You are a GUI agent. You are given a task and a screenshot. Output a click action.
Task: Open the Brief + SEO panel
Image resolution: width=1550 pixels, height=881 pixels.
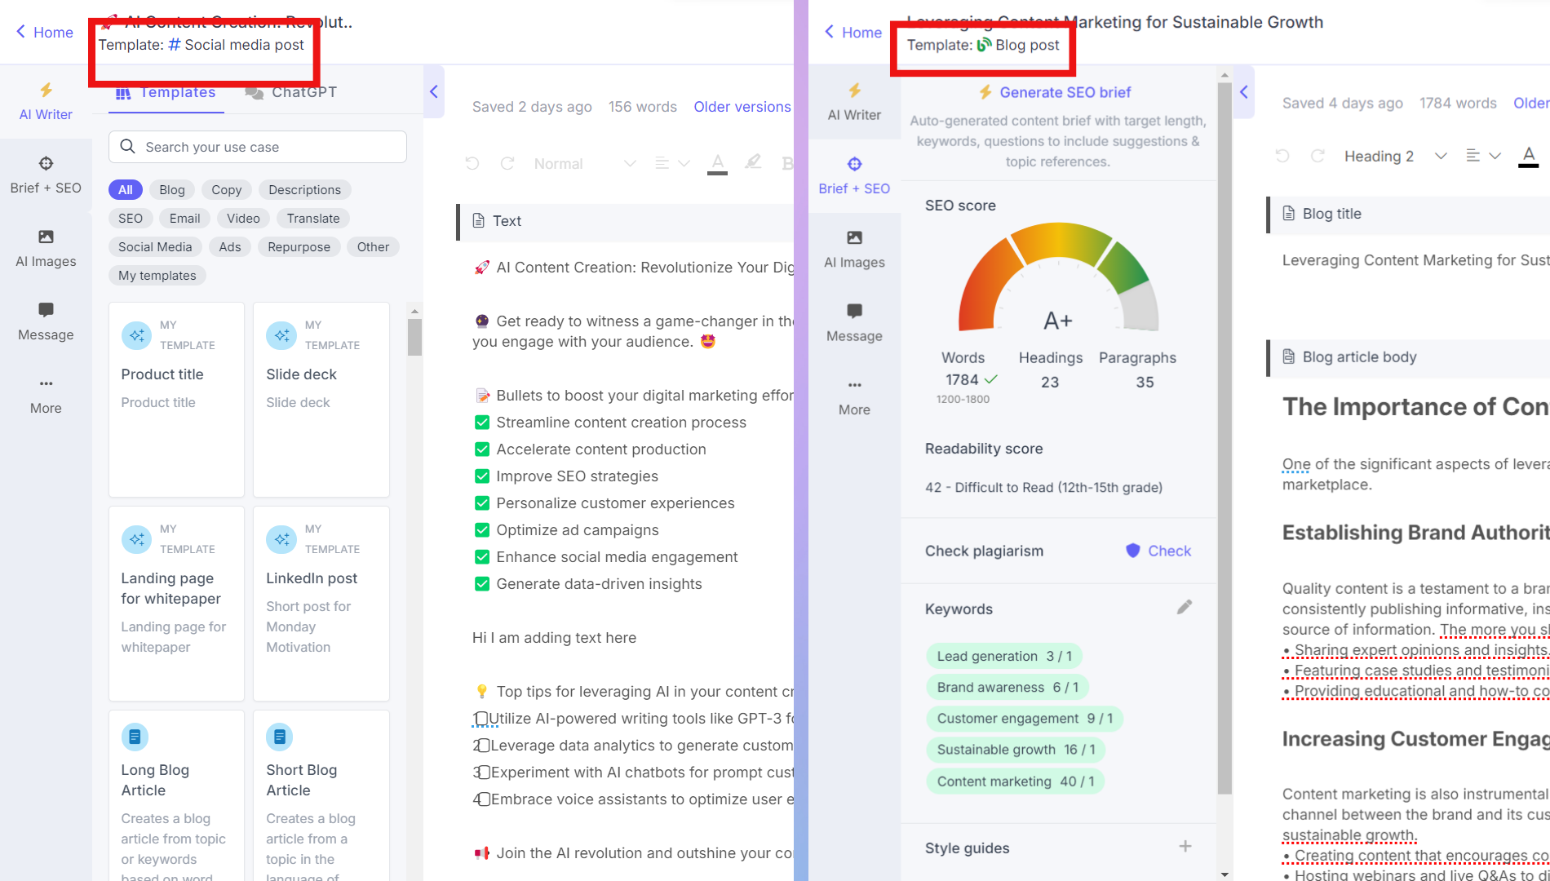(x=46, y=174)
